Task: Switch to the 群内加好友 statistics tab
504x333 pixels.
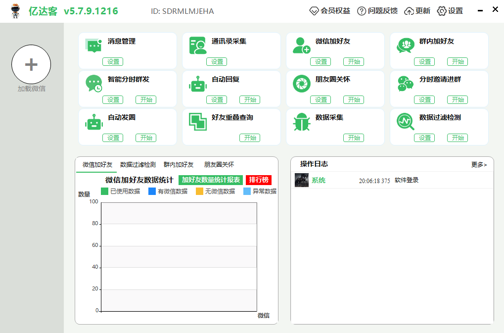Action: [x=179, y=165]
